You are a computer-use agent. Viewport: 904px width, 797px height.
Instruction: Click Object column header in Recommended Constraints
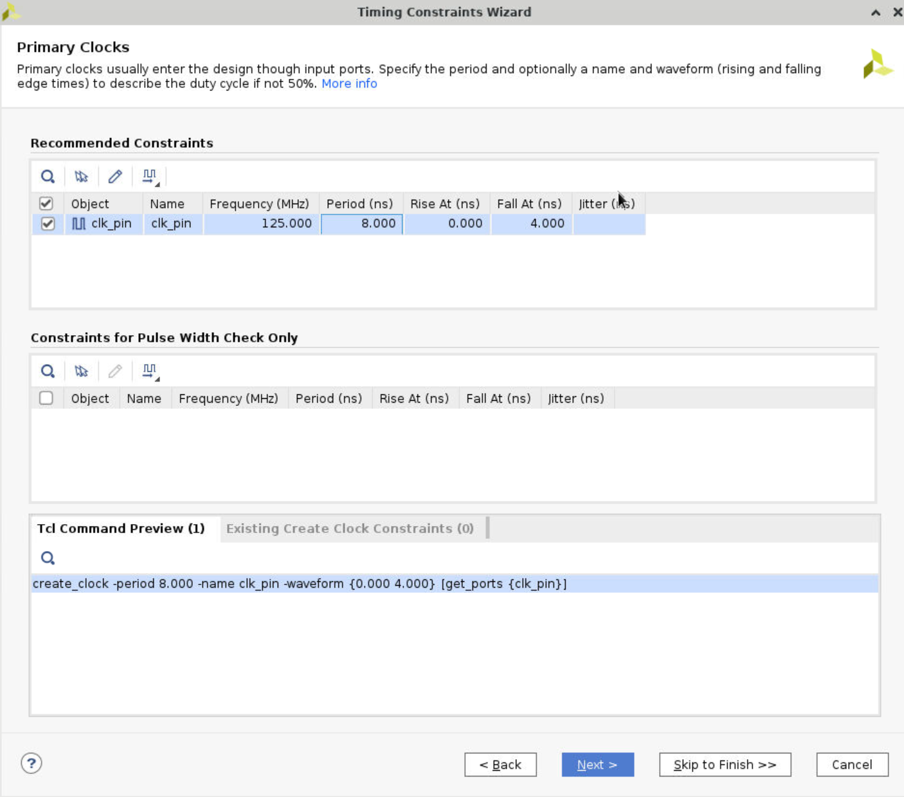(104, 204)
